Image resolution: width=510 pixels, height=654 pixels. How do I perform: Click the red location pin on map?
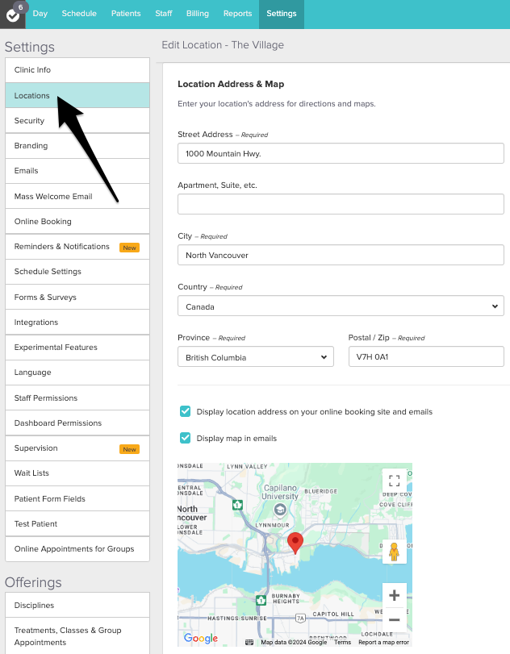point(295,542)
